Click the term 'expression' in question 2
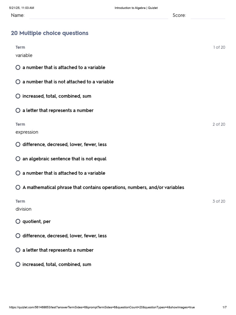 [x=27, y=132]
